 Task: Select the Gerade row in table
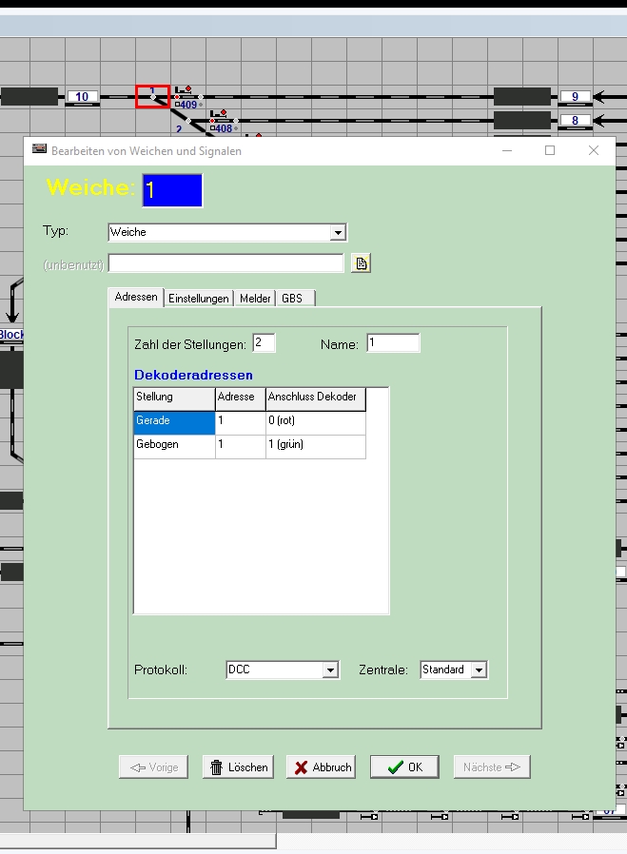[174, 422]
